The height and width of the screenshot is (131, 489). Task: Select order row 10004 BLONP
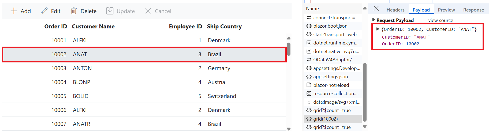pyautogui.click(x=144, y=82)
